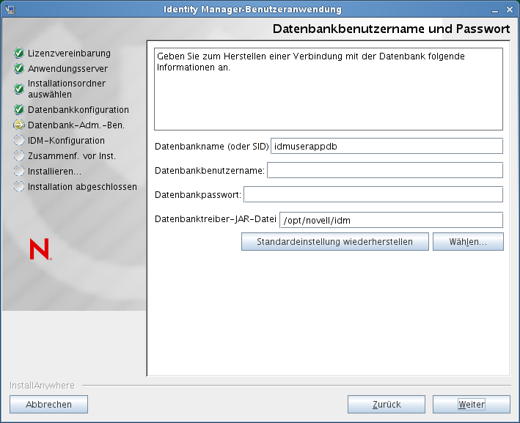
Task: Click Standardeinstellung wiederherstellen button
Action: pyautogui.click(x=335, y=242)
